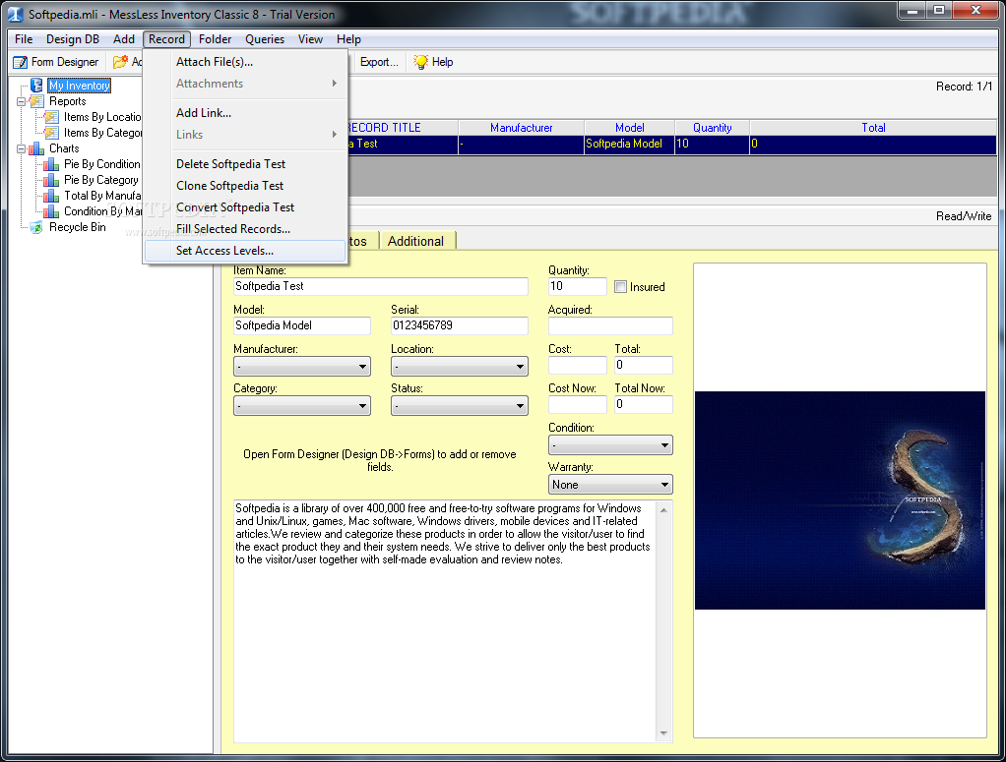
Task: Click the Condition By Manufacturer chart icon
Action: tap(51, 211)
